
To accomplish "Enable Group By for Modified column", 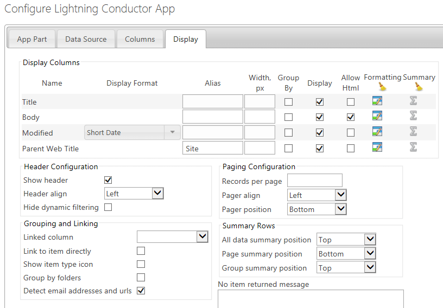I will pos(288,133).
